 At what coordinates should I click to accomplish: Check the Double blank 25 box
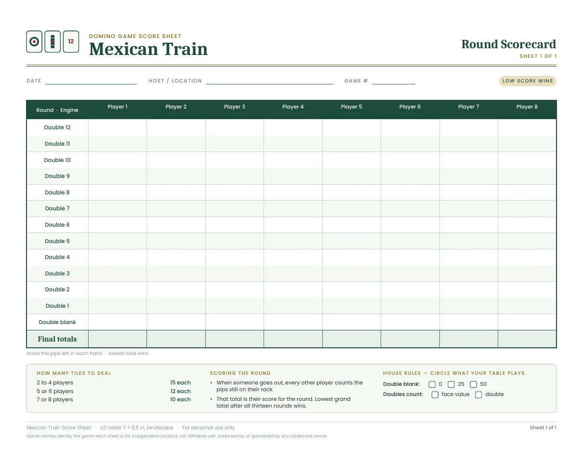[451, 384]
